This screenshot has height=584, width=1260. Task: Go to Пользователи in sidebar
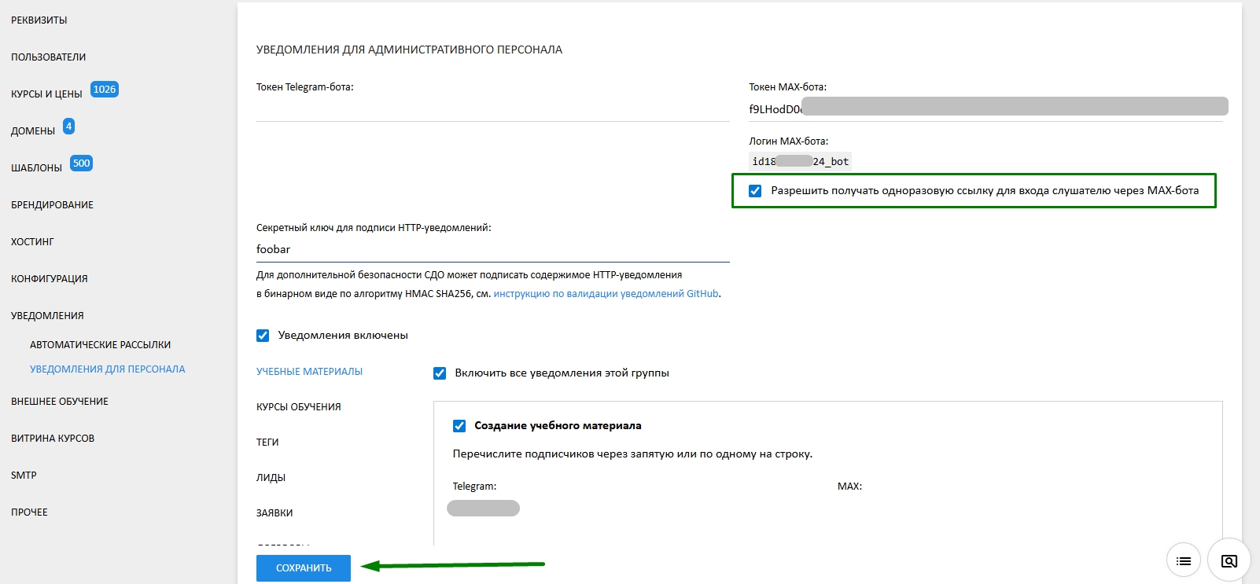(49, 57)
